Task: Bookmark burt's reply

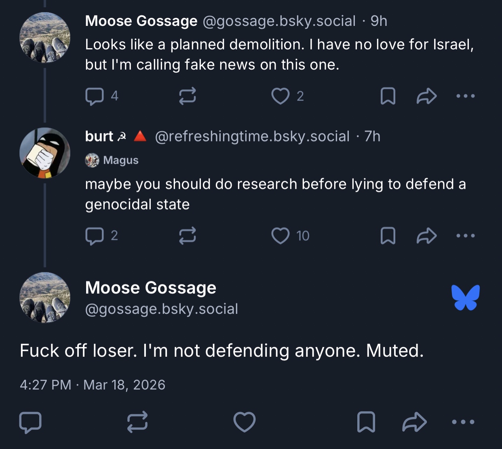Action: pos(388,236)
